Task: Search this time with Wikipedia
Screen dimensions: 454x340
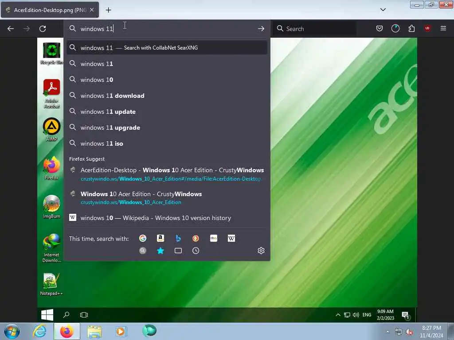Action: (231, 238)
